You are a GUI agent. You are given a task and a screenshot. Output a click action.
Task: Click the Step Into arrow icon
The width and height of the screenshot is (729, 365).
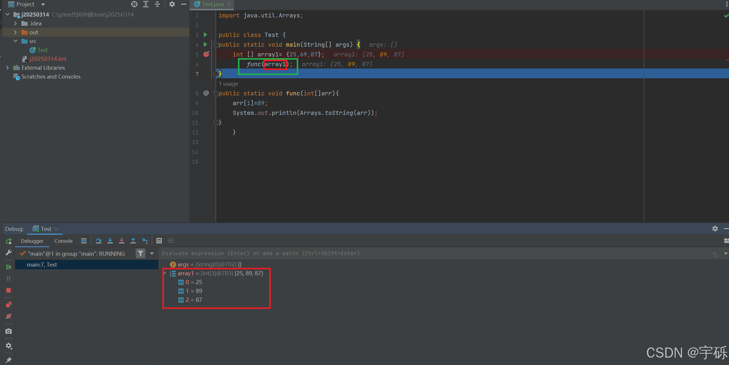[110, 241]
